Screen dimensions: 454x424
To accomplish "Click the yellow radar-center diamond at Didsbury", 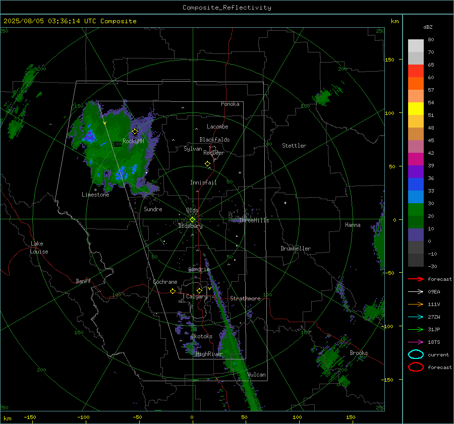I will click(192, 220).
